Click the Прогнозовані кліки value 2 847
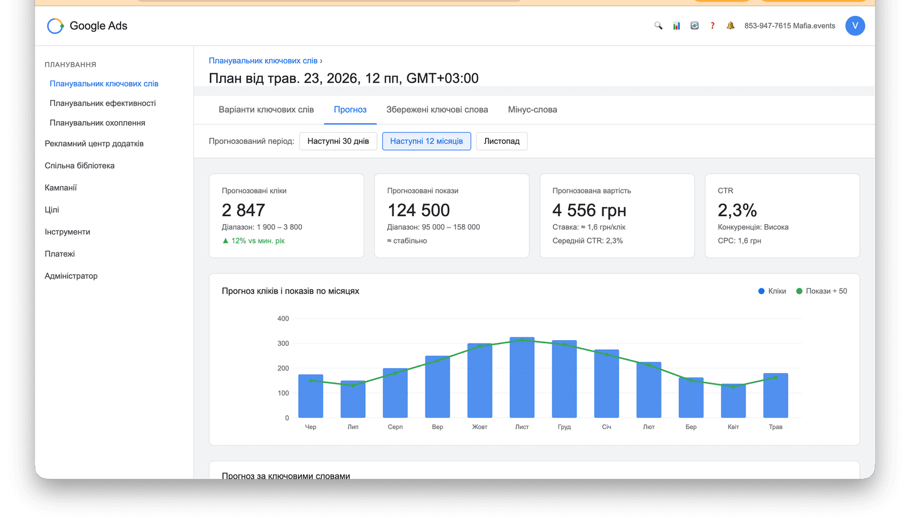910x525 pixels. [243, 210]
